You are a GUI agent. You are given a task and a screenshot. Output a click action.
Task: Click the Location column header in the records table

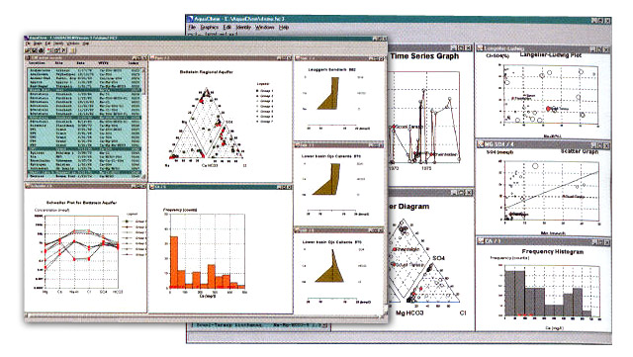pyautogui.click(x=37, y=63)
